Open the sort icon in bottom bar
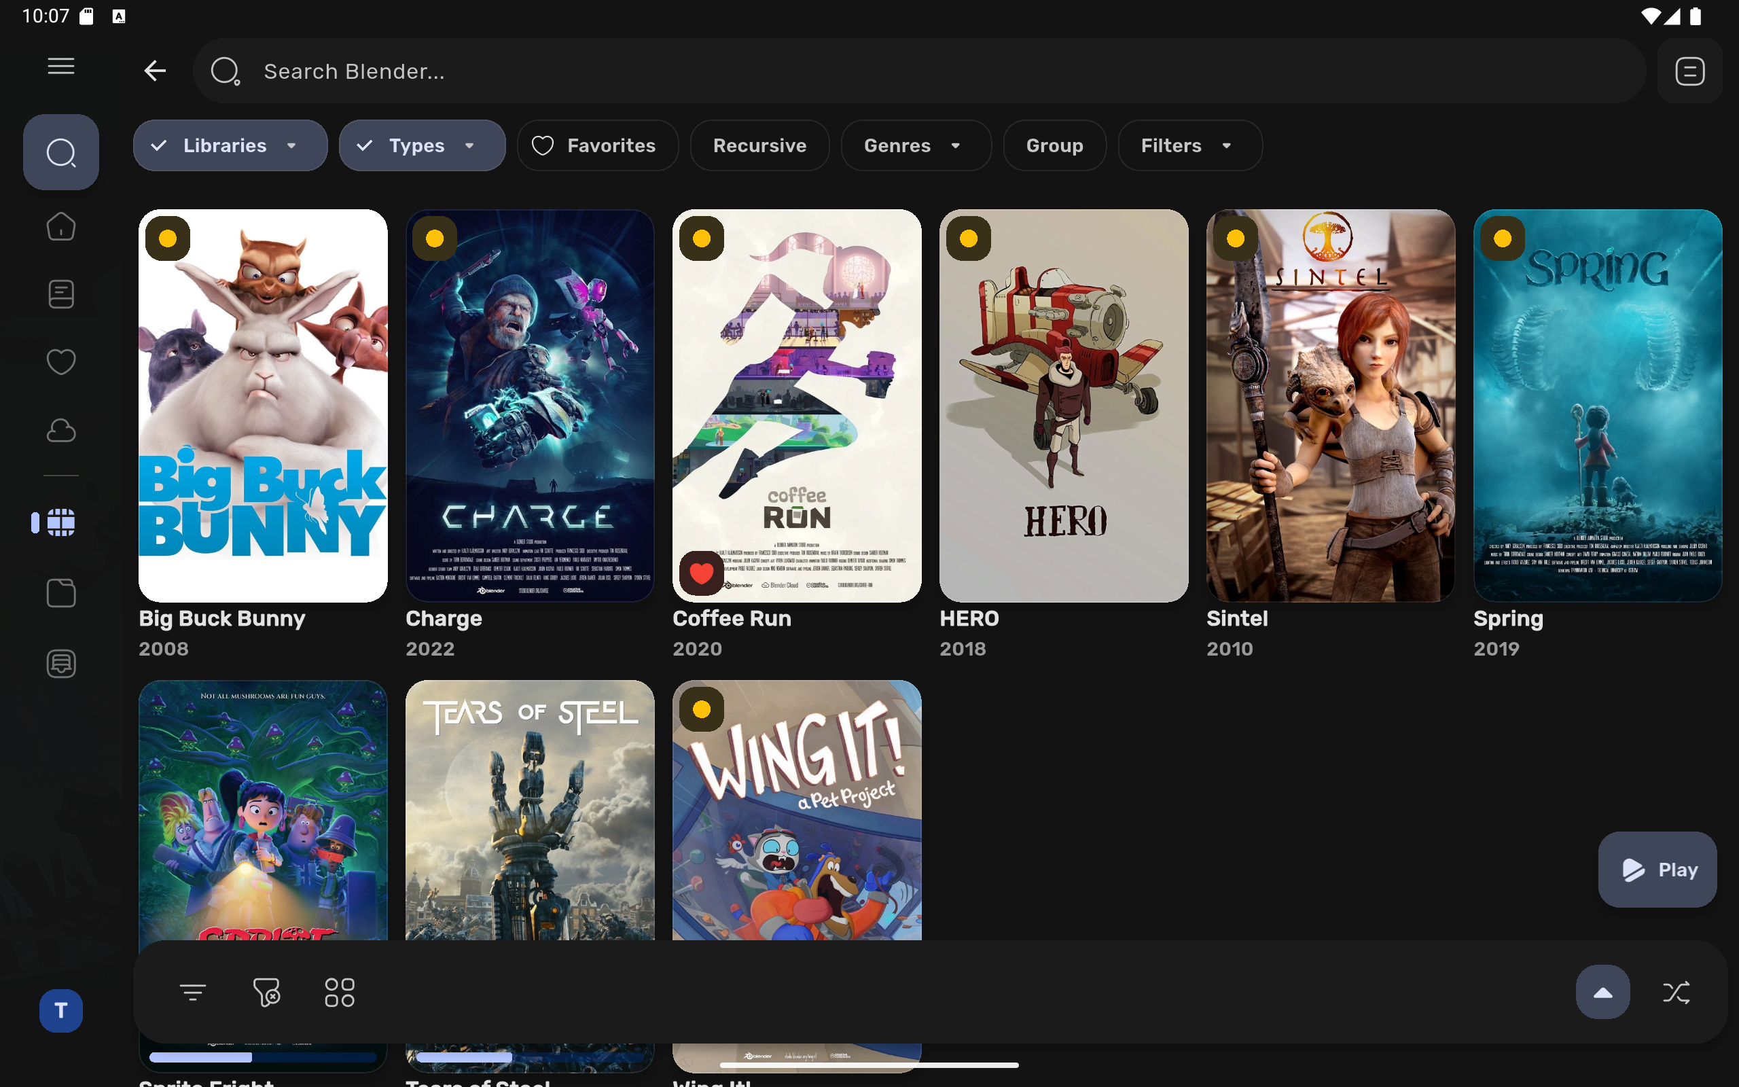The image size is (1739, 1087). 193,992
